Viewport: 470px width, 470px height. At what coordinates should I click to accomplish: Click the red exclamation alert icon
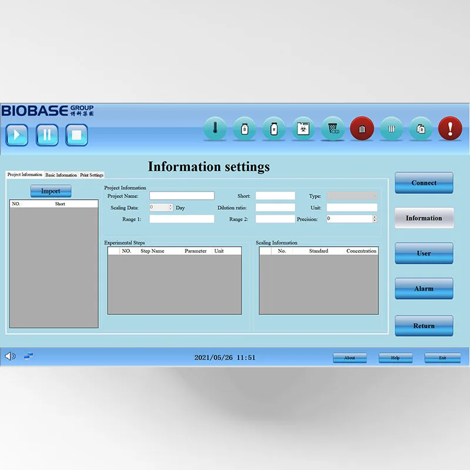[x=450, y=129]
